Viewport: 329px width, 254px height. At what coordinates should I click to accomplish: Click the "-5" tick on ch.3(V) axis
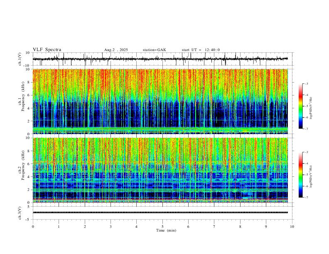pyautogui.click(x=28, y=220)
